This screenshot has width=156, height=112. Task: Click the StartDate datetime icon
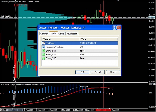click(43, 43)
